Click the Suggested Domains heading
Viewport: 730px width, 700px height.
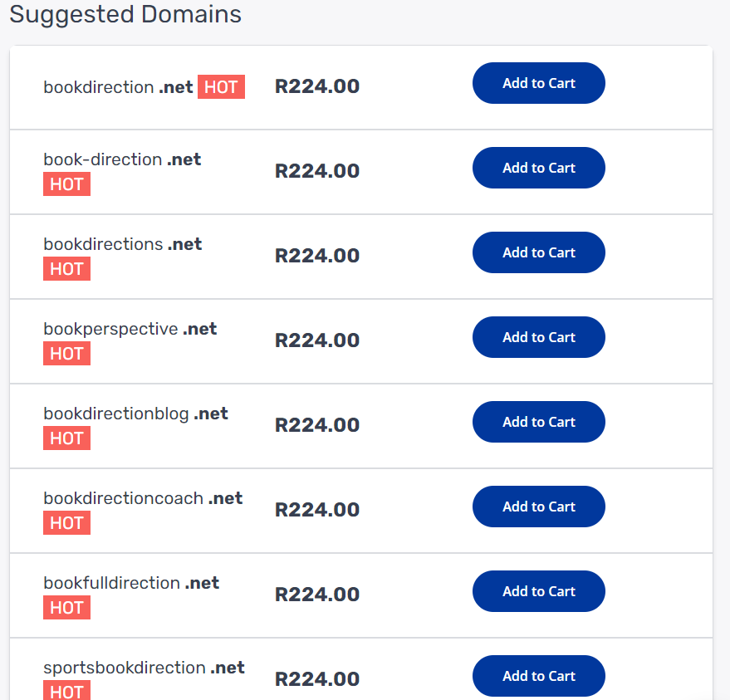coord(125,14)
